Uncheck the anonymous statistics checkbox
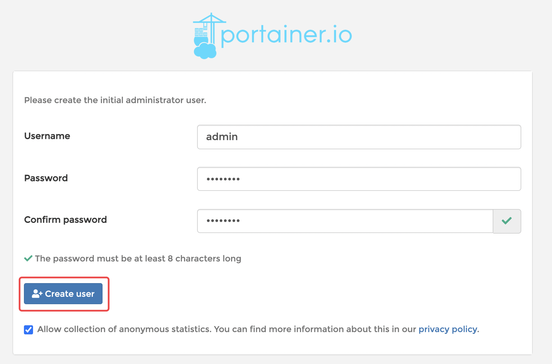Viewport: 552px width, 364px height. click(28, 330)
